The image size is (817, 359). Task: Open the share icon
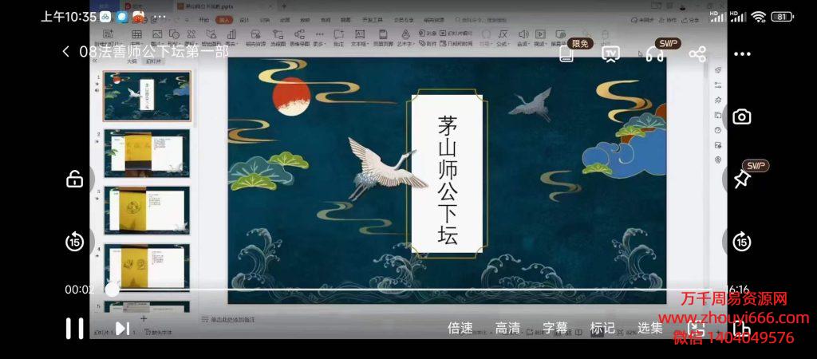click(x=697, y=53)
